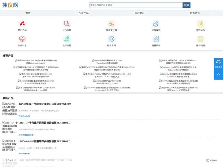Tap the bottom bar 首页 home icon
This screenshot has width=223, height=167.
point(8,160)
